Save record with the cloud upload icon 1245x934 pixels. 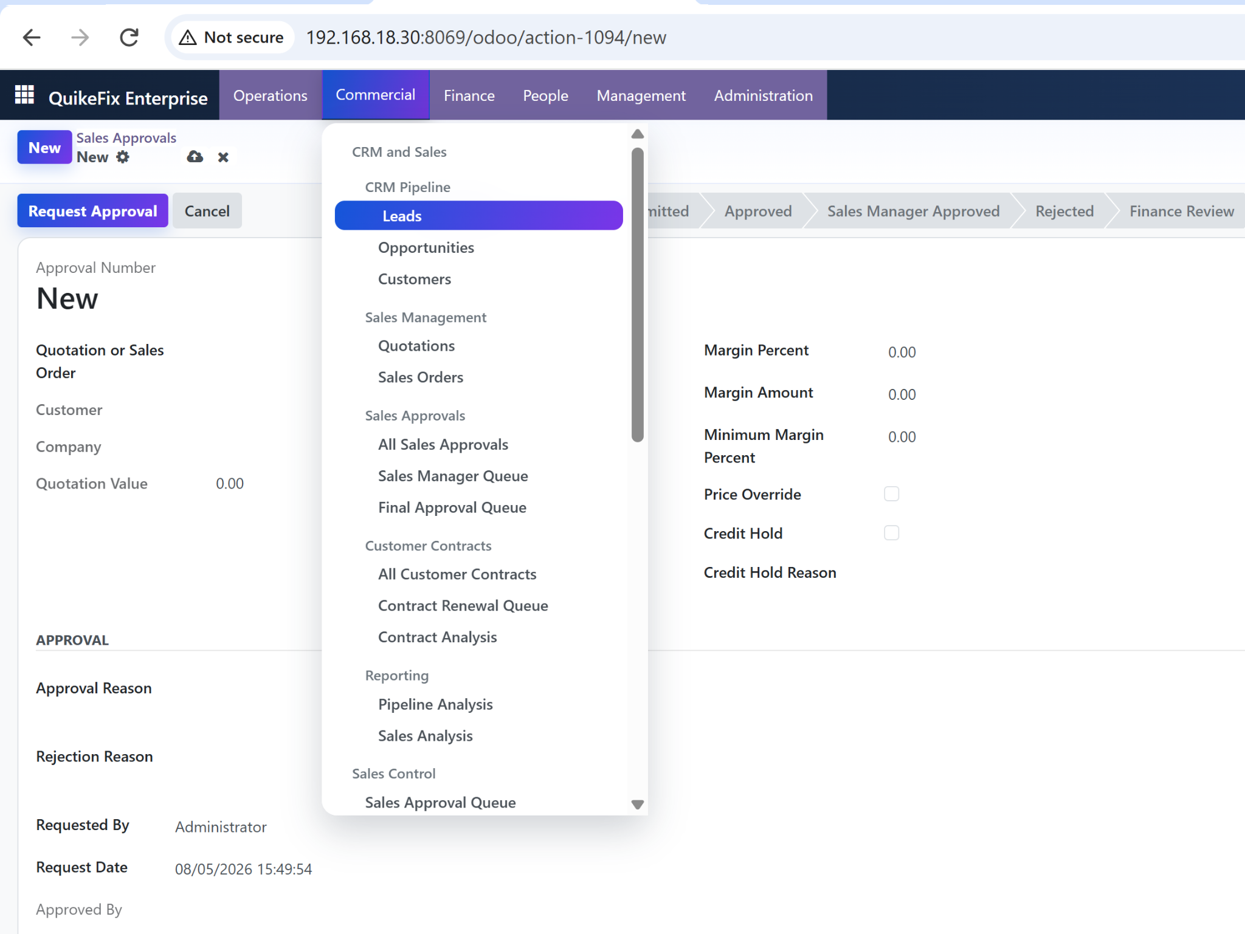(195, 157)
